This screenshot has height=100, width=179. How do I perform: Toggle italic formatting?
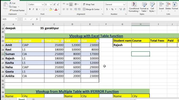(x=33, y=9)
